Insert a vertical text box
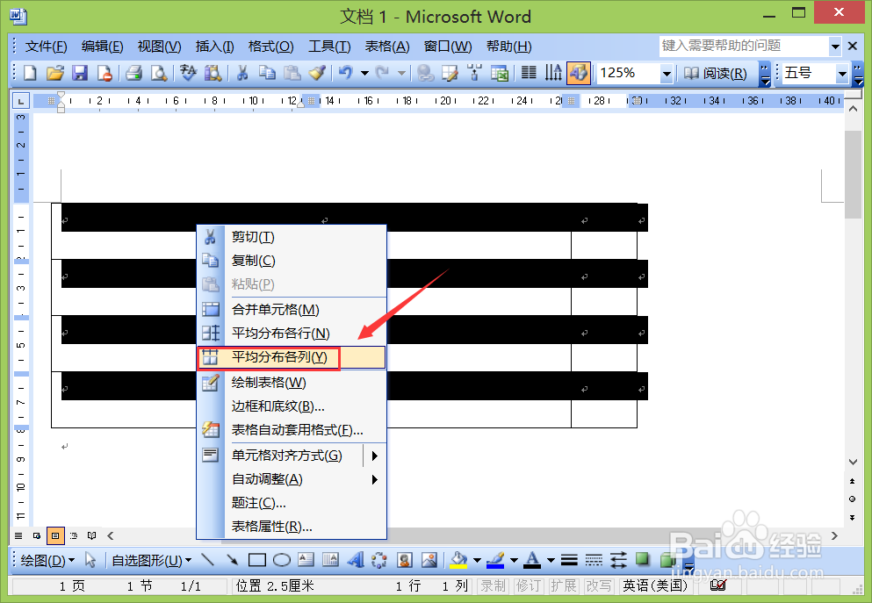This screenshot has width=872, height=603. [x=330, y=560]
